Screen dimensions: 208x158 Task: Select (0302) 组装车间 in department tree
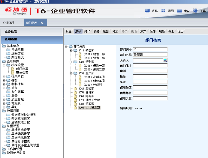pos(94,81)
